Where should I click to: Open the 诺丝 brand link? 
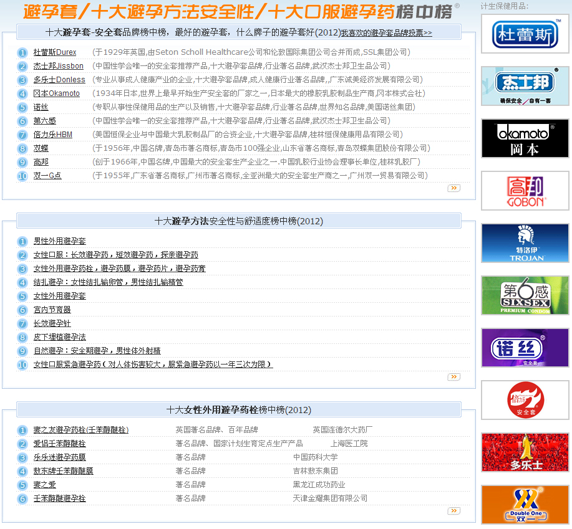41,107
